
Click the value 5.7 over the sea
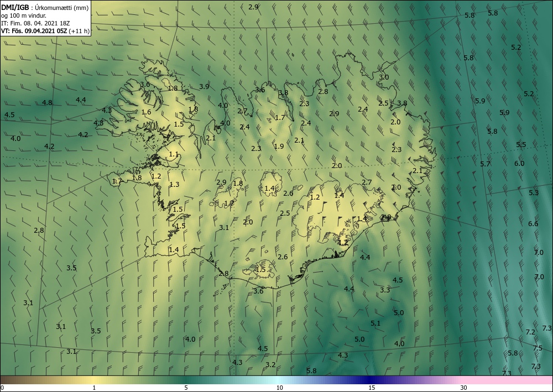[486, 164]
